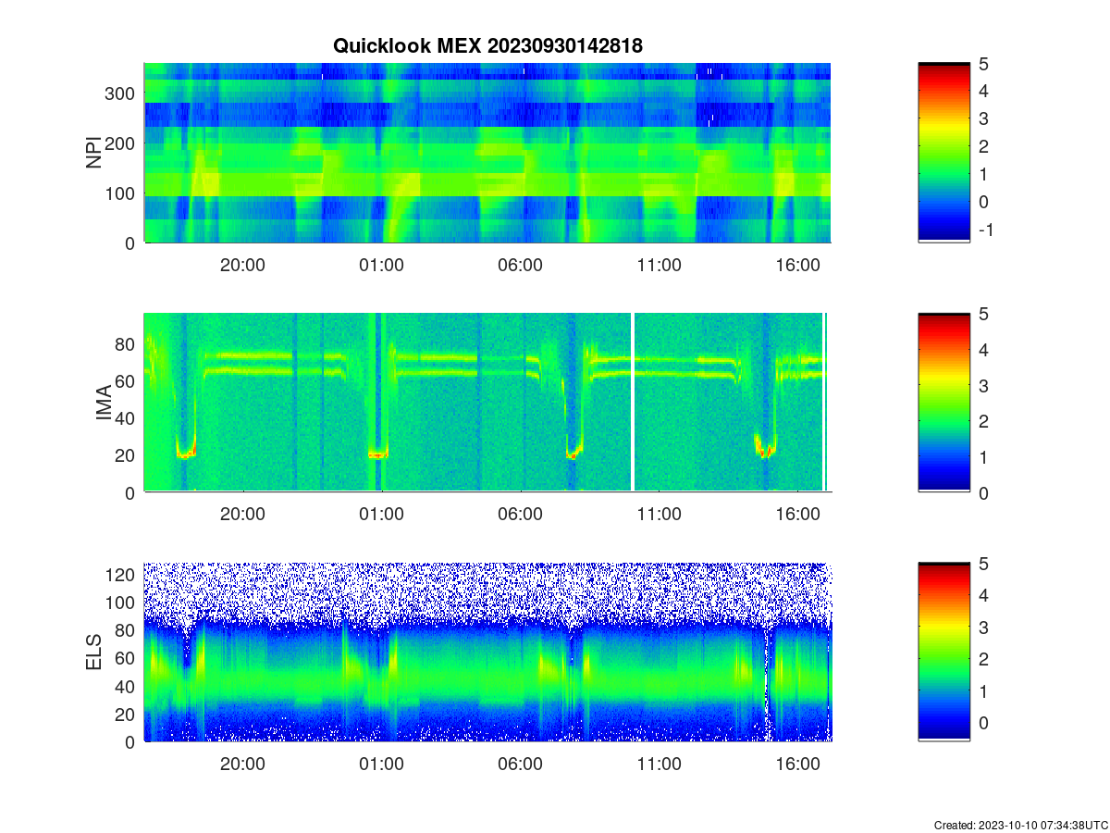Click the 20:00 tick under NPI plot

coord(242,265)
